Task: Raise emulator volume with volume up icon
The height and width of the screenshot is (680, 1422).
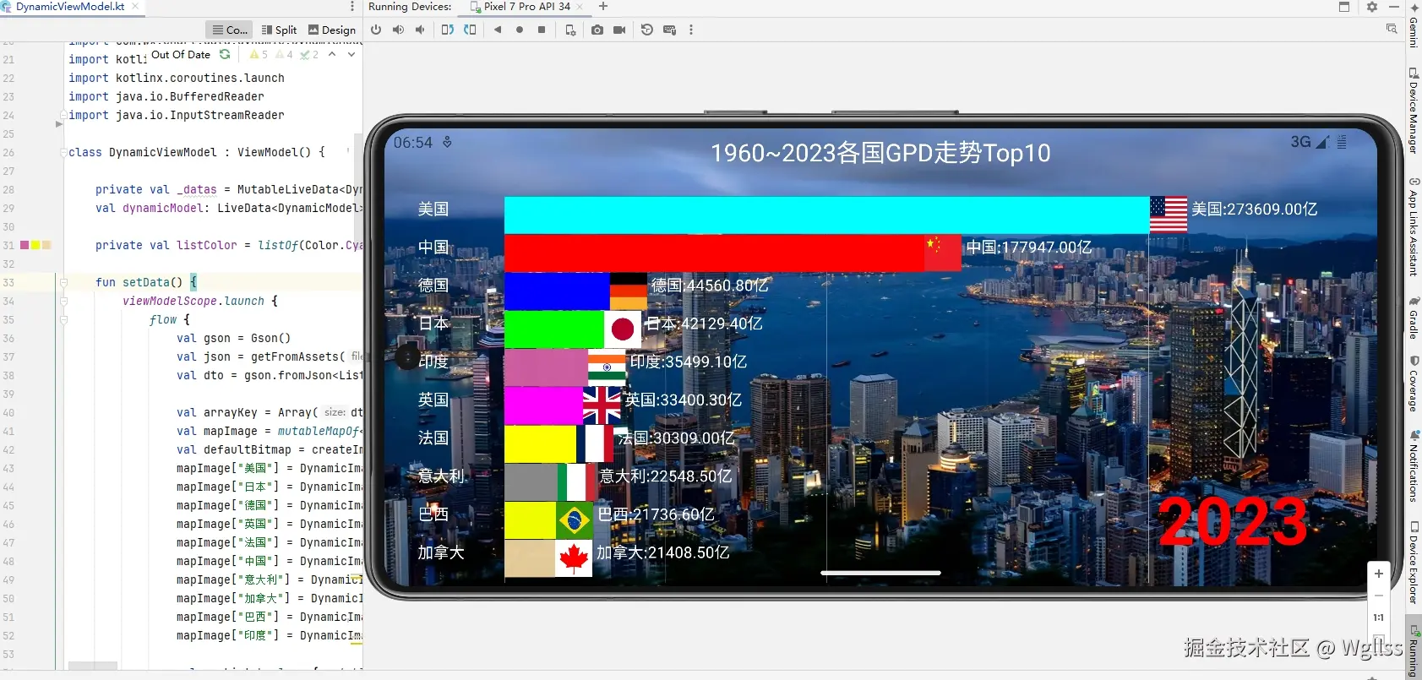Action: pyautogui.click(x=398, y=30)
